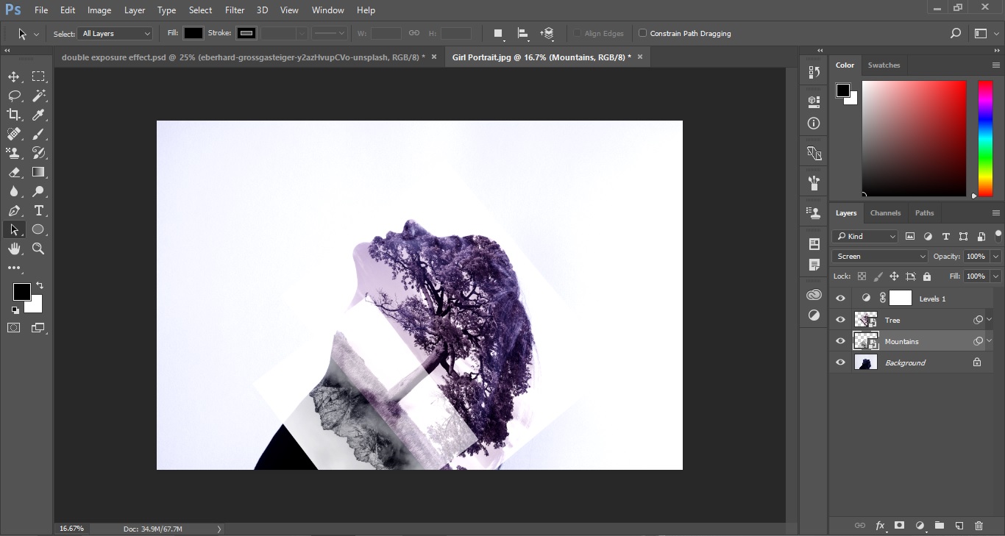The image size is (1005, 536).
Task: Open the Info panel icon
Action: (814, 124)
